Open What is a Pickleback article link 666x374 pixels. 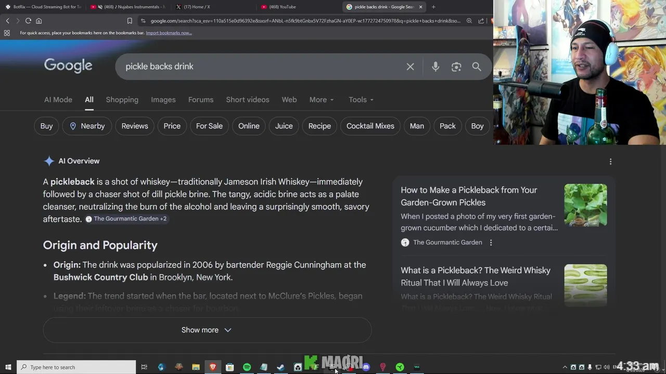tap(476, 276)
